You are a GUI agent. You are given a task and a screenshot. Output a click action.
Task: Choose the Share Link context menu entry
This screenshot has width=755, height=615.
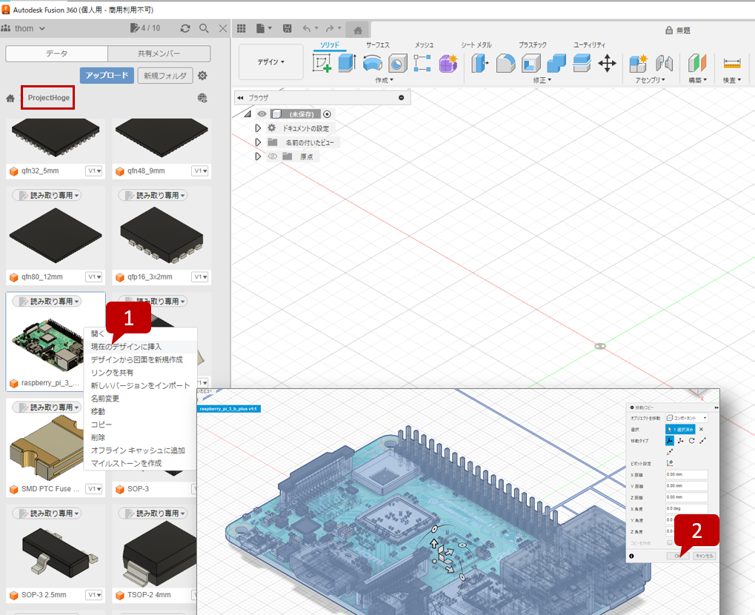141,373
